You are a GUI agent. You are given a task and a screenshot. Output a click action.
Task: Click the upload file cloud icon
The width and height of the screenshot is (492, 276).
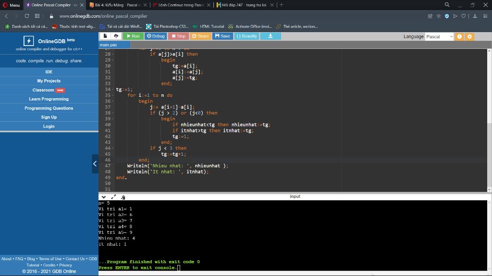(x=116, y=36)
